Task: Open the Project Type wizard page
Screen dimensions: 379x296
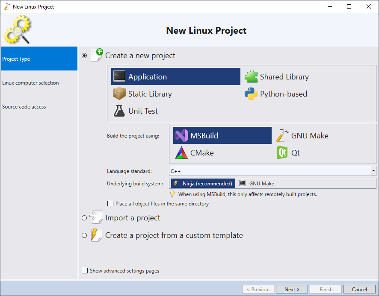Action: click(39, 59)
